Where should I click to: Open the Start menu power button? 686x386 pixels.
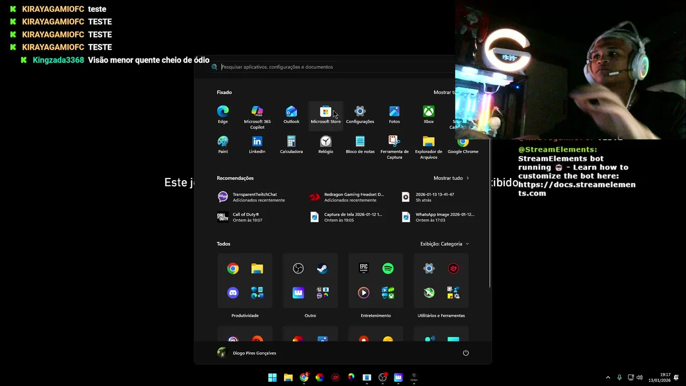(x=466, y=353)
